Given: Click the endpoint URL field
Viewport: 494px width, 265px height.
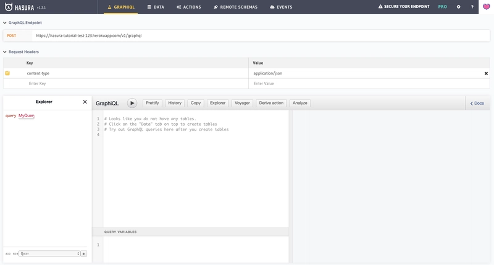Looking at the screenshot, I should point(261,36).
